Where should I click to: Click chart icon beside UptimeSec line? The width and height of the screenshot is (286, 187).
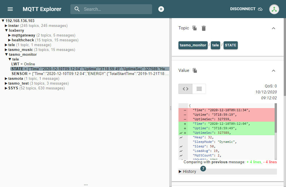pos(181,133)
